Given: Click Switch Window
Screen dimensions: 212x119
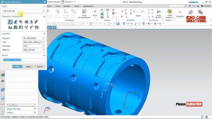Looking at the screenshot, I should pos(54,2).
